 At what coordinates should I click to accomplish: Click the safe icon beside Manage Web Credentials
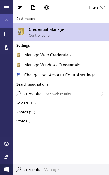click(19, 55)
